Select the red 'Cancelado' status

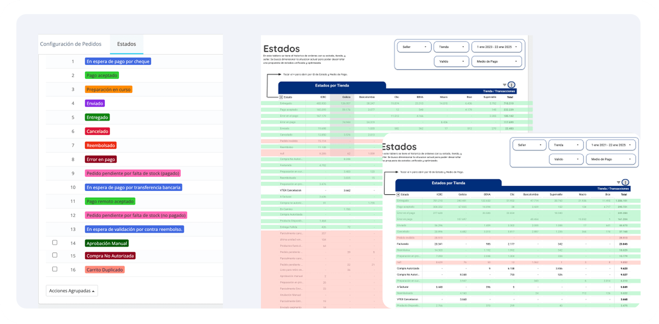click(x=97, y=131)
